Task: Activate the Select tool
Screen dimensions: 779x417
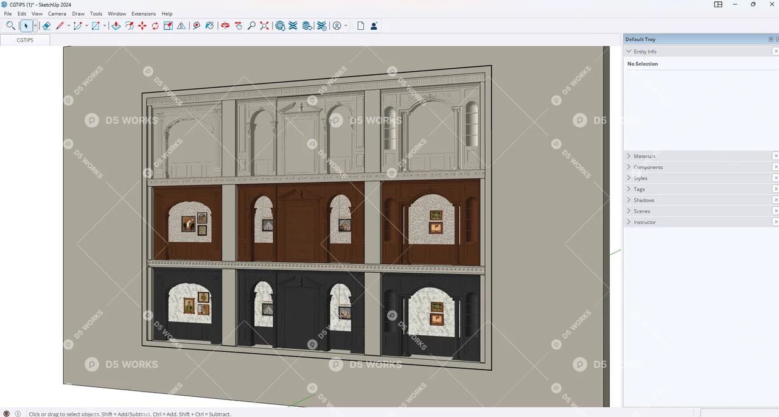Action: tap(26, 26)
